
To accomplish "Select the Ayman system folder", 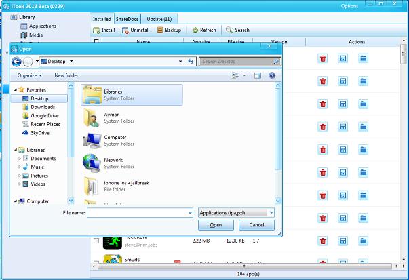I will [x=132, y=118].
